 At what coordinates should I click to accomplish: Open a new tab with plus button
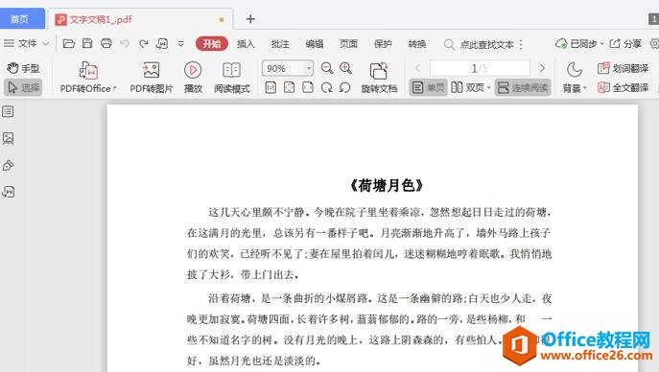[250, 19]
